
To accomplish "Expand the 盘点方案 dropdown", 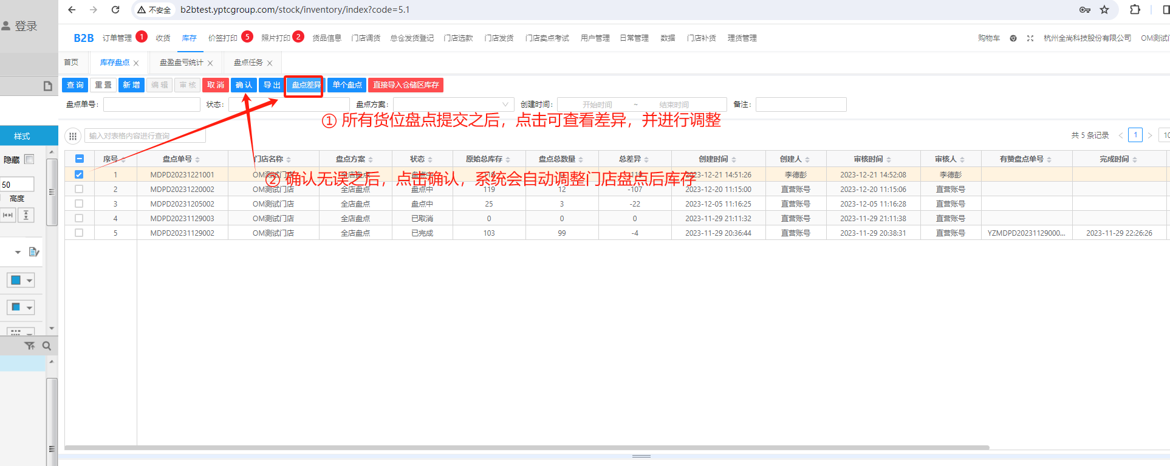I will [453, 105].
